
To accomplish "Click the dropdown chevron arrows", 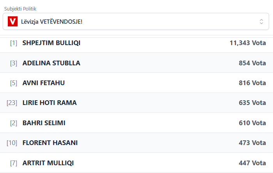I will coord(261,22).
